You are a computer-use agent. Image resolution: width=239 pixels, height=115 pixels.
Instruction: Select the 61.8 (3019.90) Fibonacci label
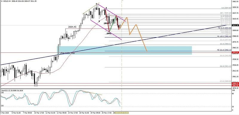(x=226, y=20)
